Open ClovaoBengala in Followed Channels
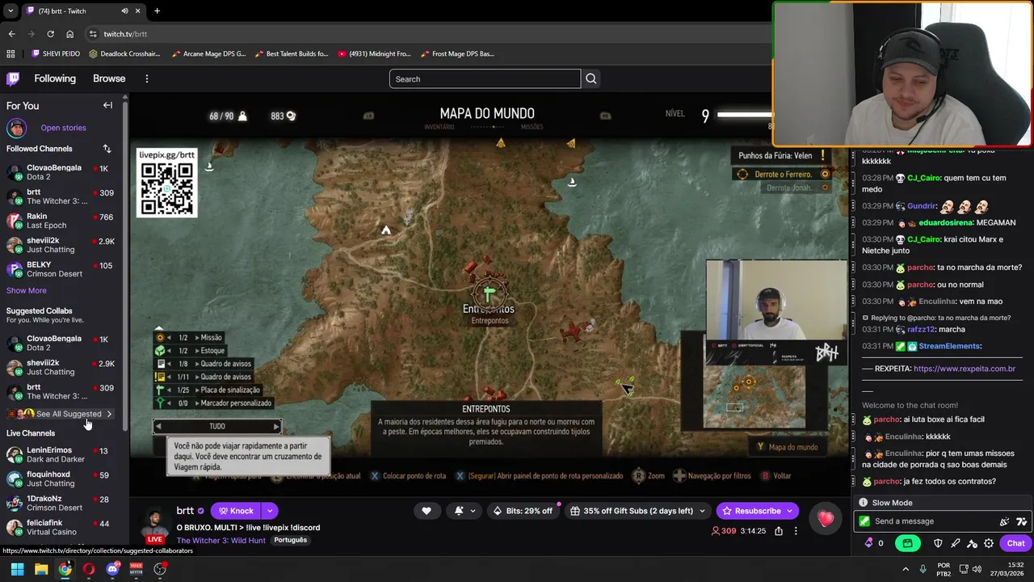The width and height of the screenshot is (1034, 582). (x=61, y=172)
